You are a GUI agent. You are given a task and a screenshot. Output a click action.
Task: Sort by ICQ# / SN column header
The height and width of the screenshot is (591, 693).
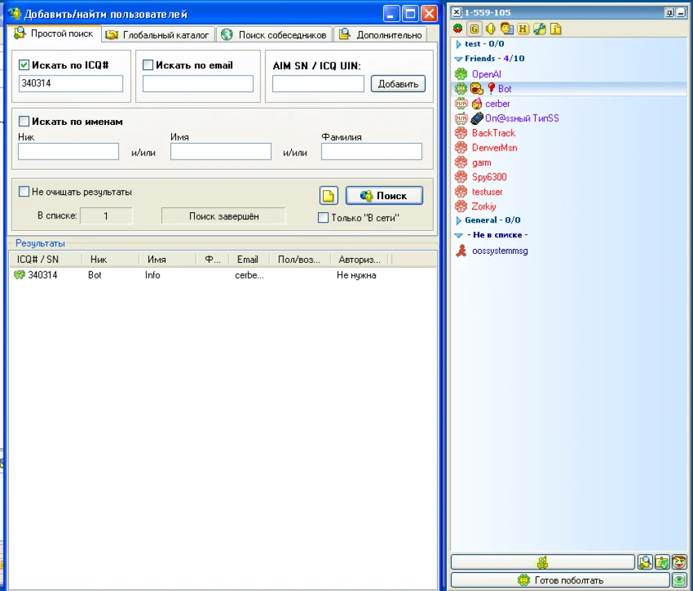46,259
